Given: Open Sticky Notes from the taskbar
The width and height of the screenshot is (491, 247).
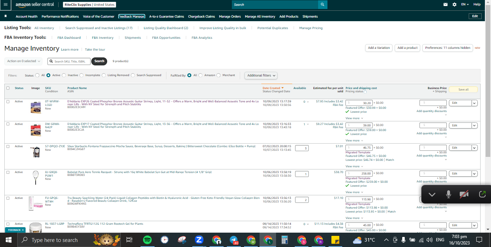Looking at the screenshot, I should pos(336,240).
